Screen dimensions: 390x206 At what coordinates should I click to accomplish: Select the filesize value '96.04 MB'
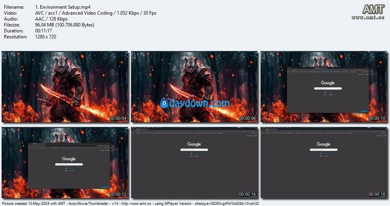[45, 25]
